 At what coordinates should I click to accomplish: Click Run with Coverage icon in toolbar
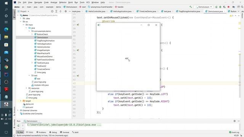[224, 7]
